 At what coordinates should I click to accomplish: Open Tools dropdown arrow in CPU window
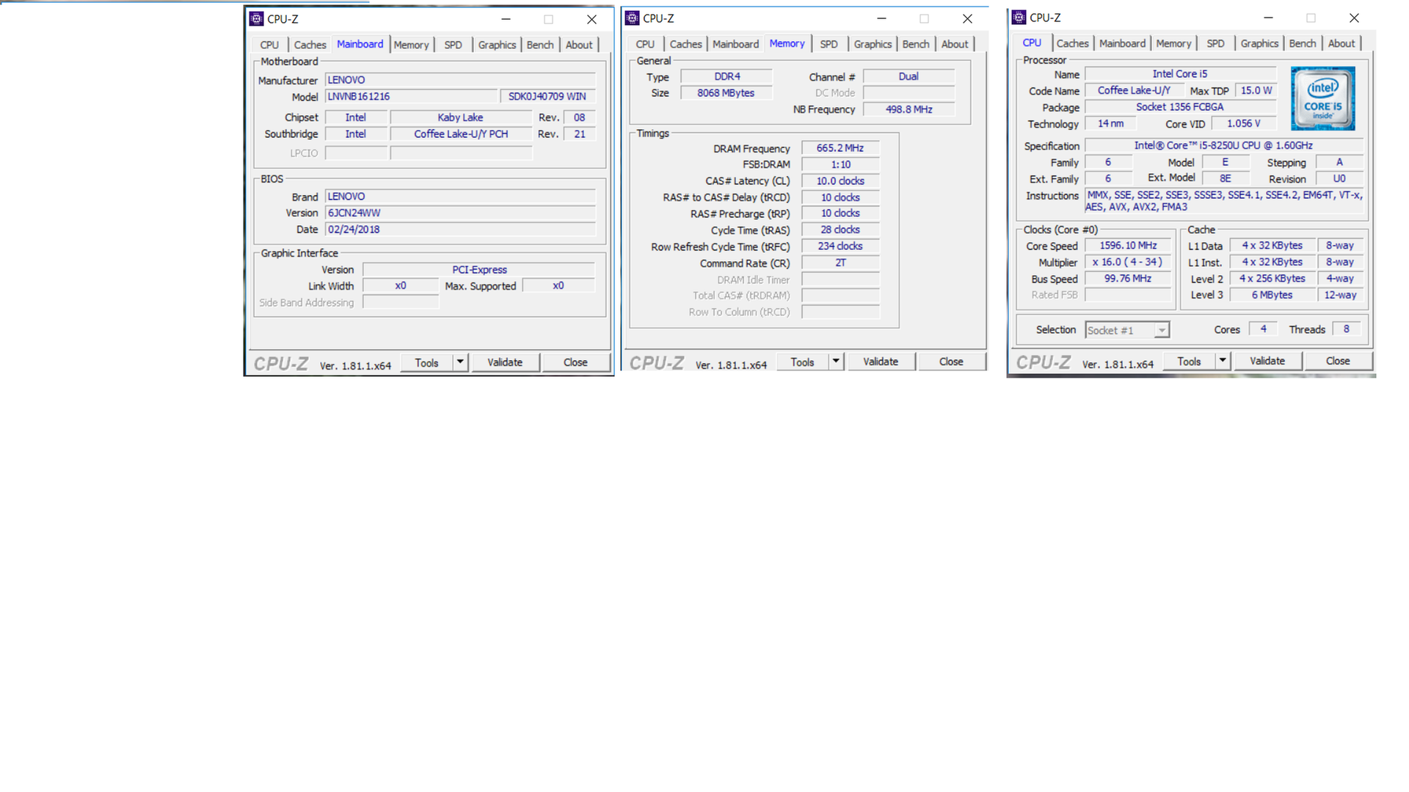[1223, 361]
